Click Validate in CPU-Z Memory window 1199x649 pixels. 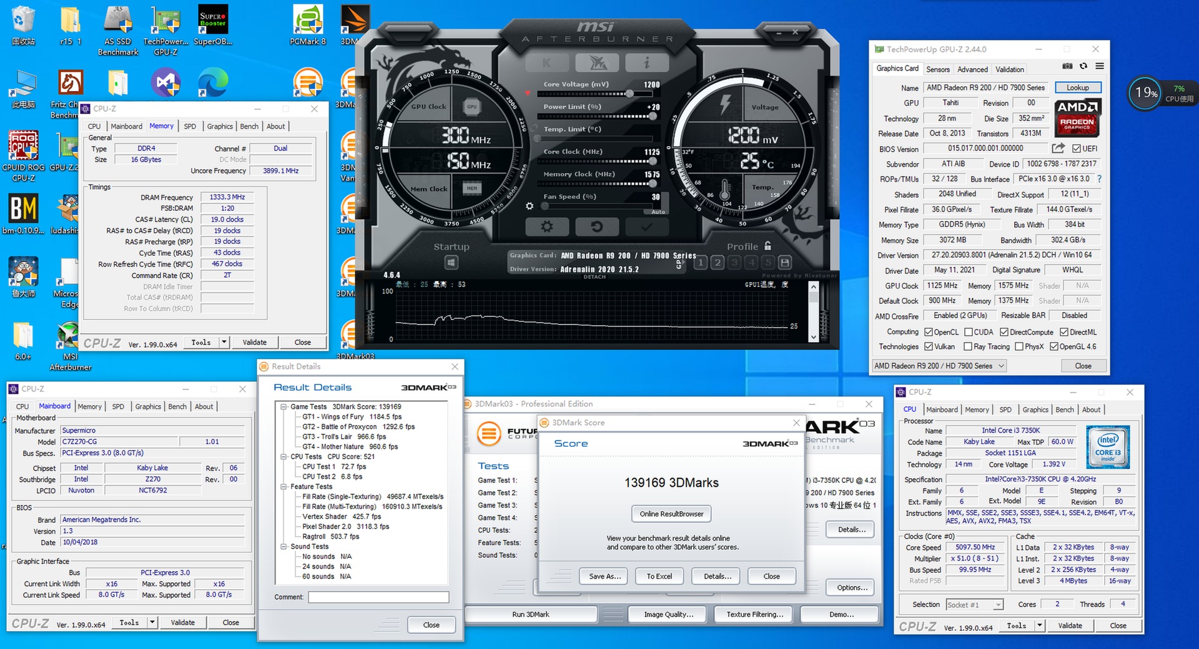click(x=254, y=342)
